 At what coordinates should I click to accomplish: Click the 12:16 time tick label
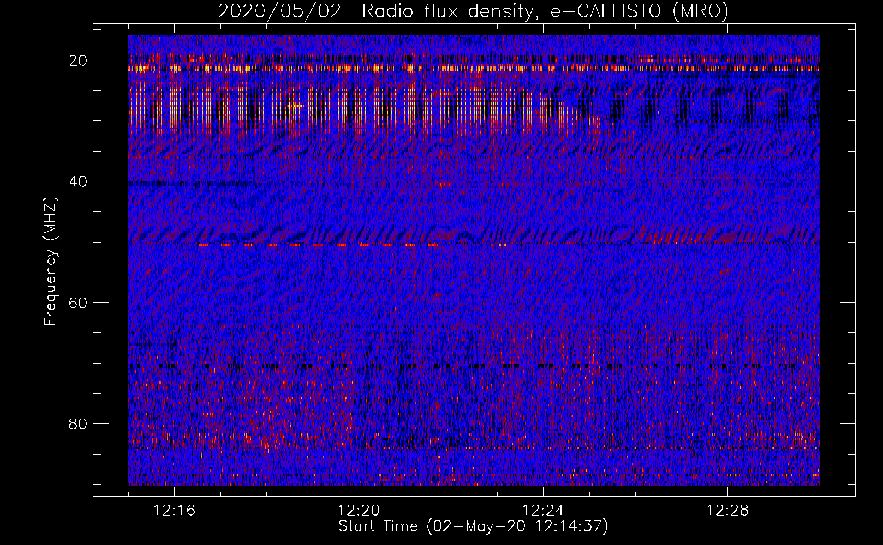coord(175,511)
